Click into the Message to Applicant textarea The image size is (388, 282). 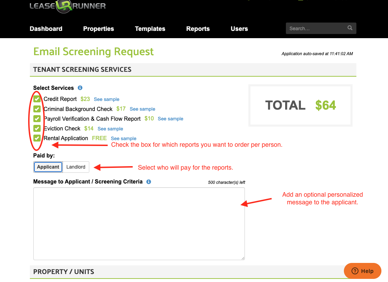pyautogui.click(x=139, y=224)
